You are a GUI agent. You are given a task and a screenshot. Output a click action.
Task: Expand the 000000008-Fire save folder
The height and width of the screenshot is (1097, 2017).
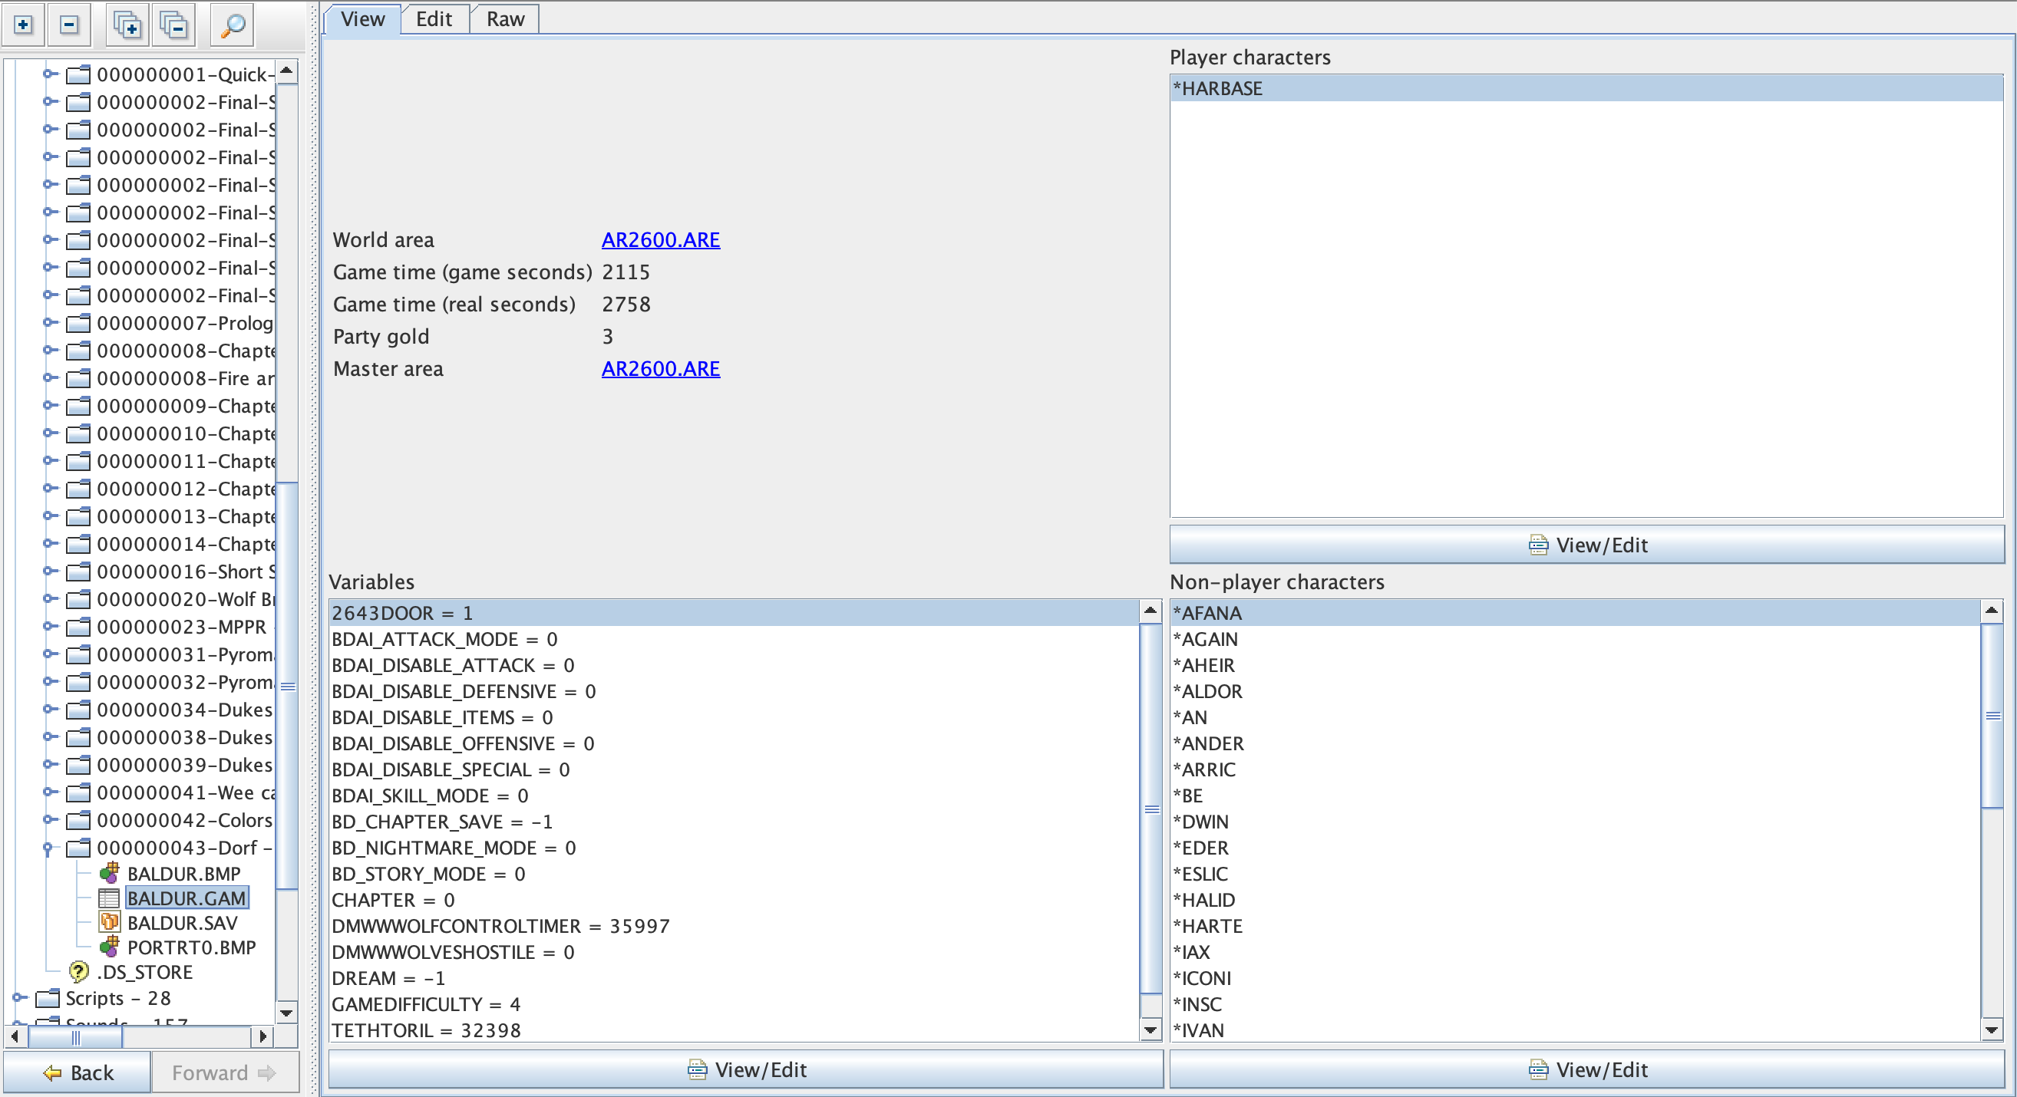(50, 377)
